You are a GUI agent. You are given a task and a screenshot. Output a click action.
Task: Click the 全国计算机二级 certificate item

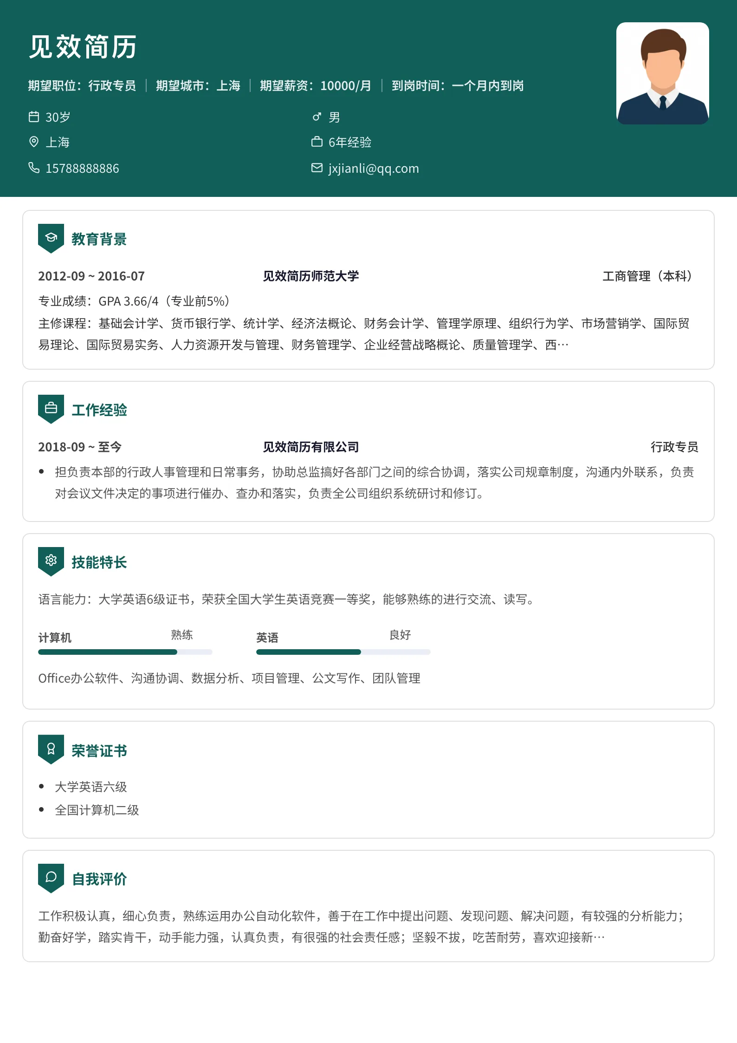pyautogui.click(x=97, y=810)
